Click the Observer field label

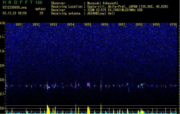pyautogui.click(x=58, y=3)
